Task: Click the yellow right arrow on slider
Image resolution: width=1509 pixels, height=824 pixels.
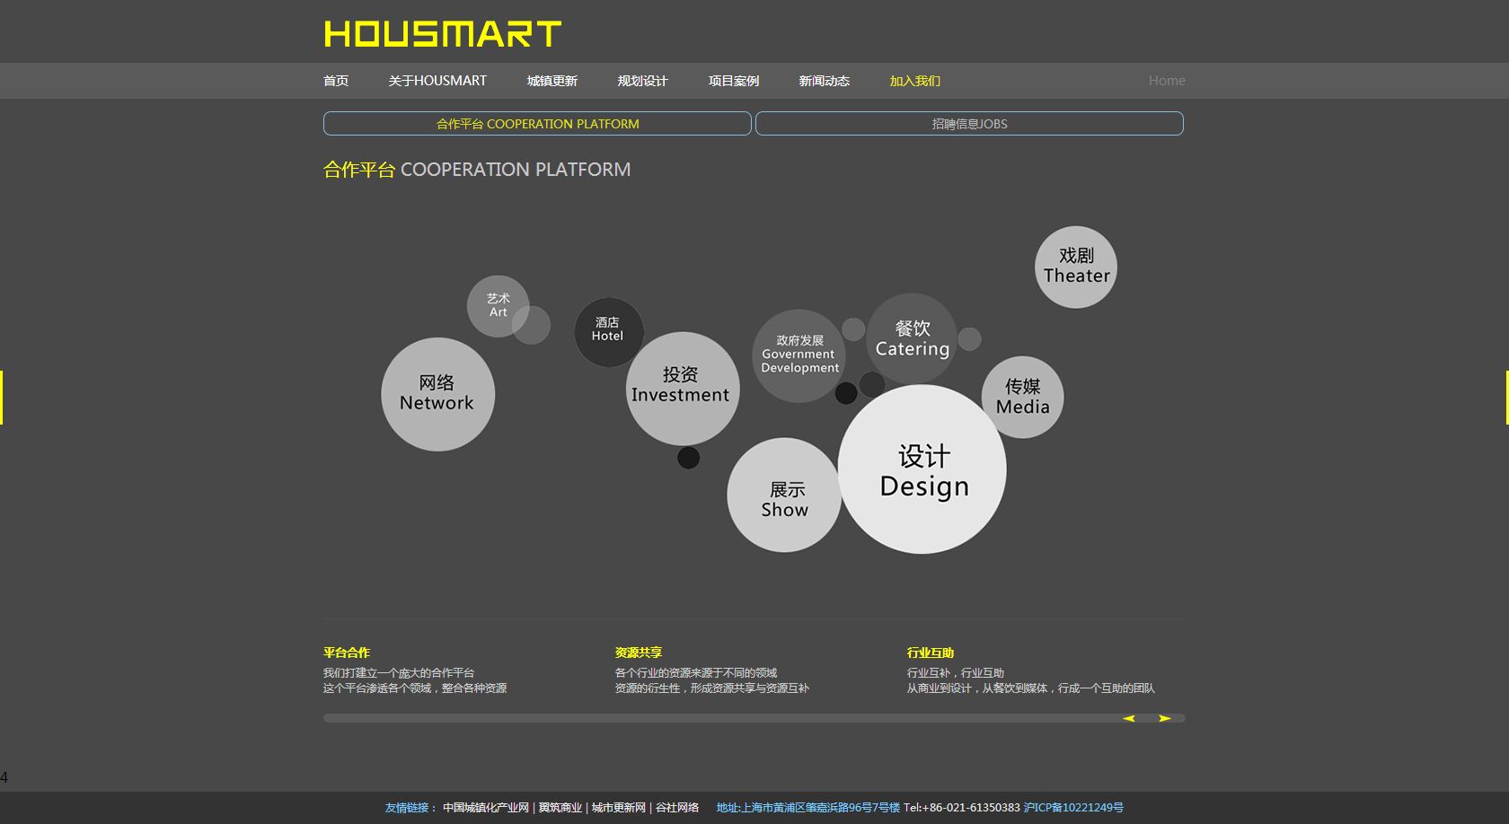Action: coord(1164,718)
